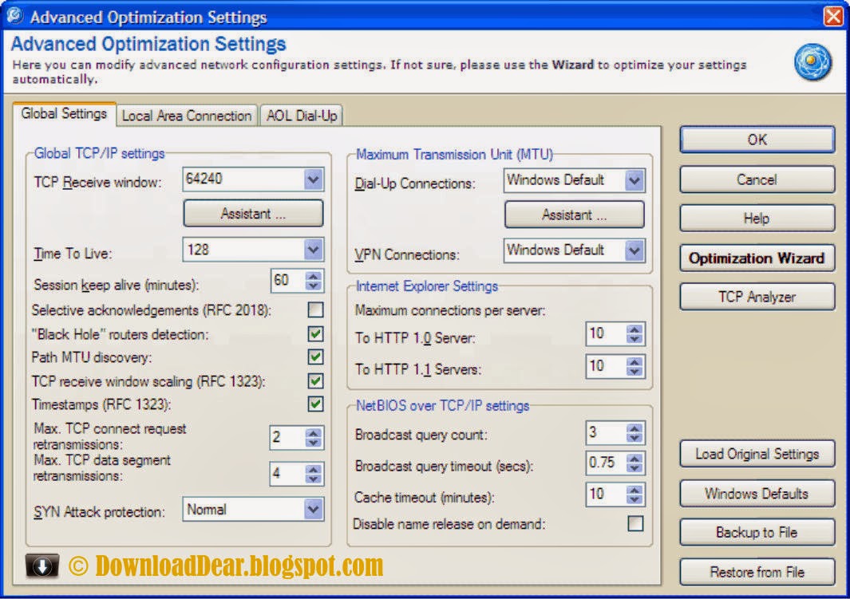850x599 pixels.
Task: Open the TCP Receive window dropdown
Action: [314, 179]
